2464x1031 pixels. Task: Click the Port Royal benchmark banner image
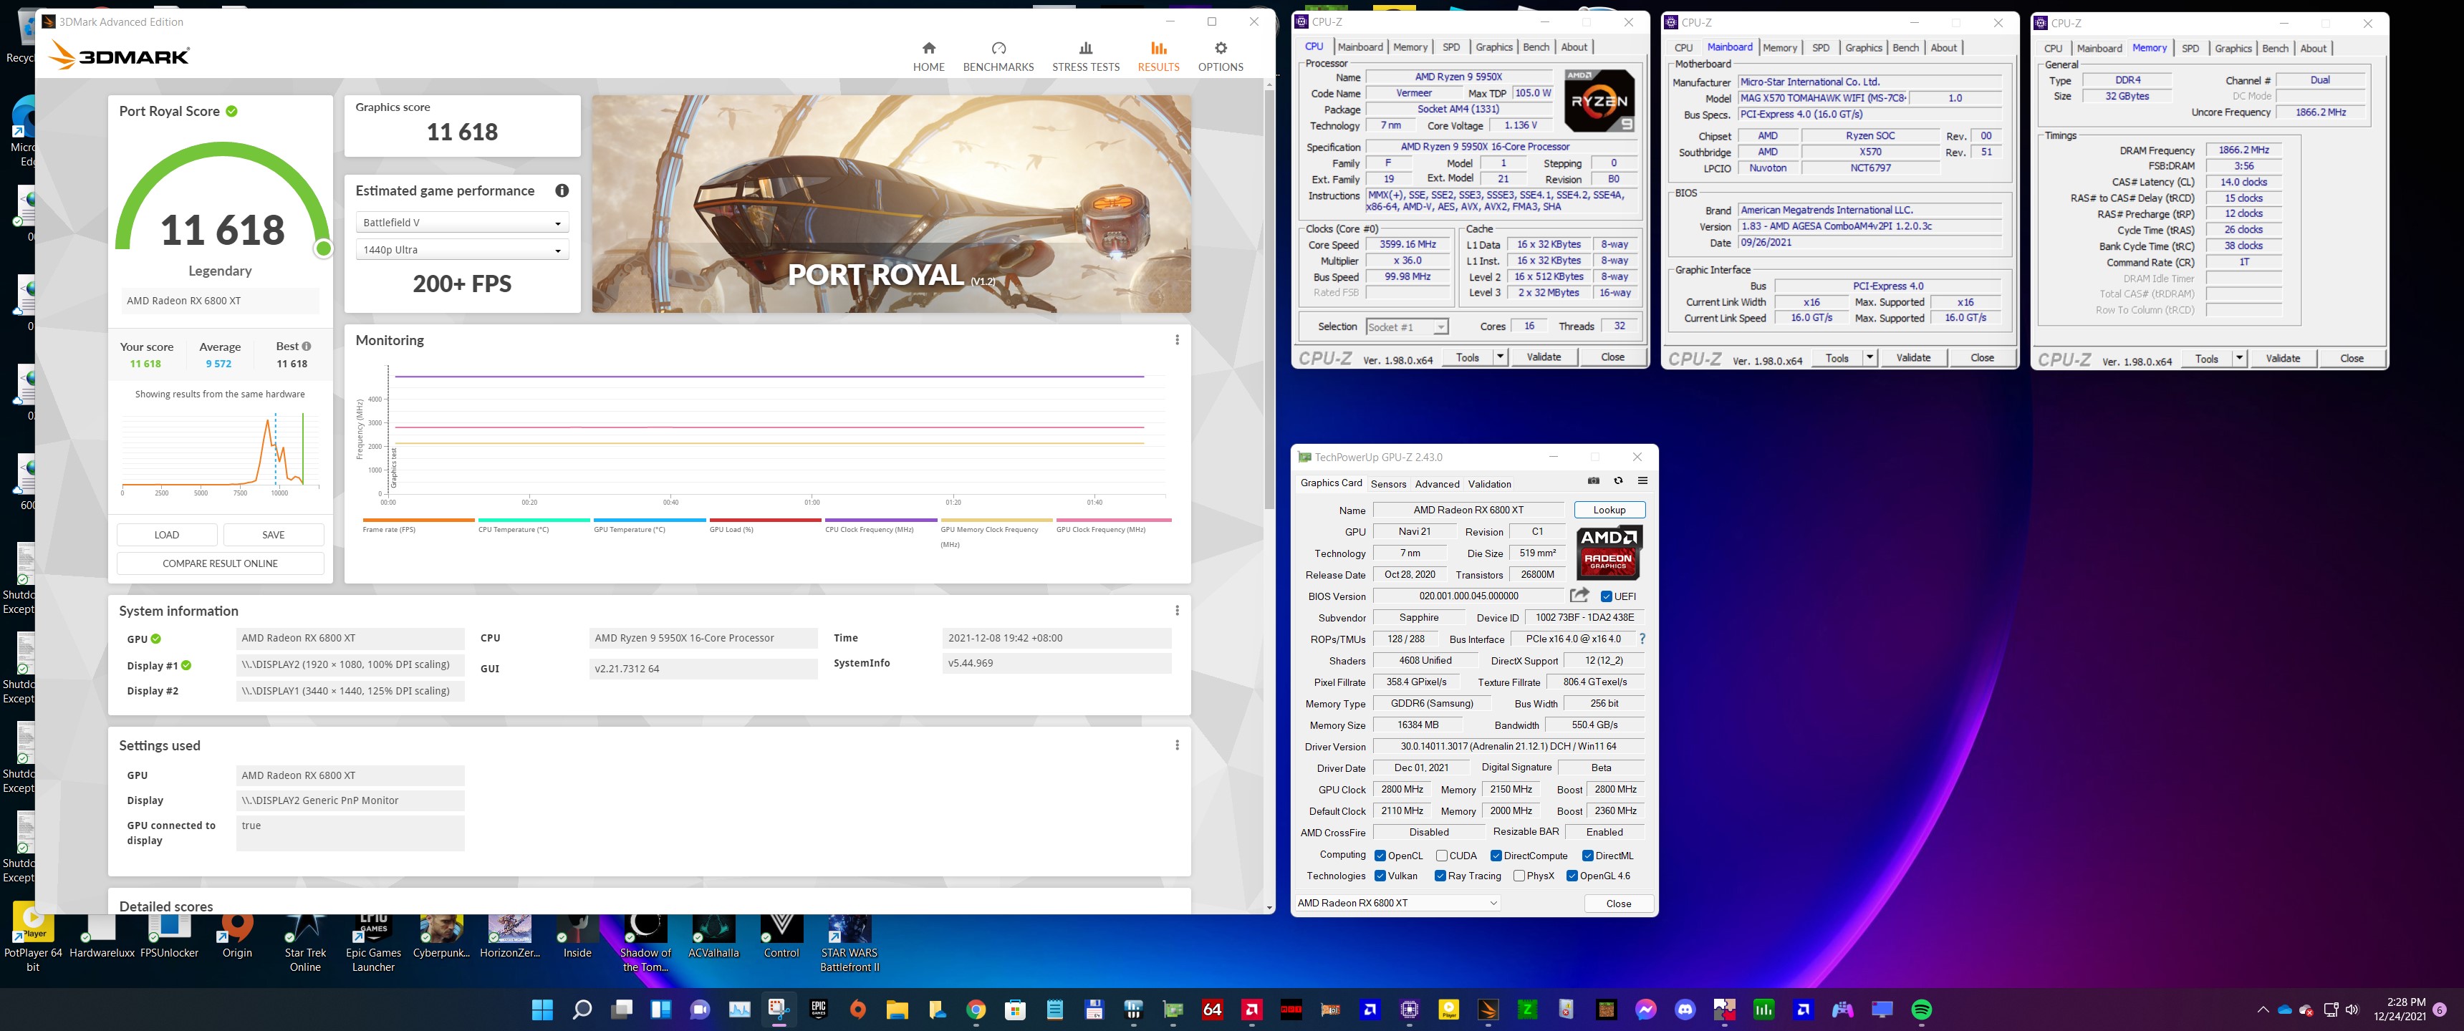(x=892, y=204)
